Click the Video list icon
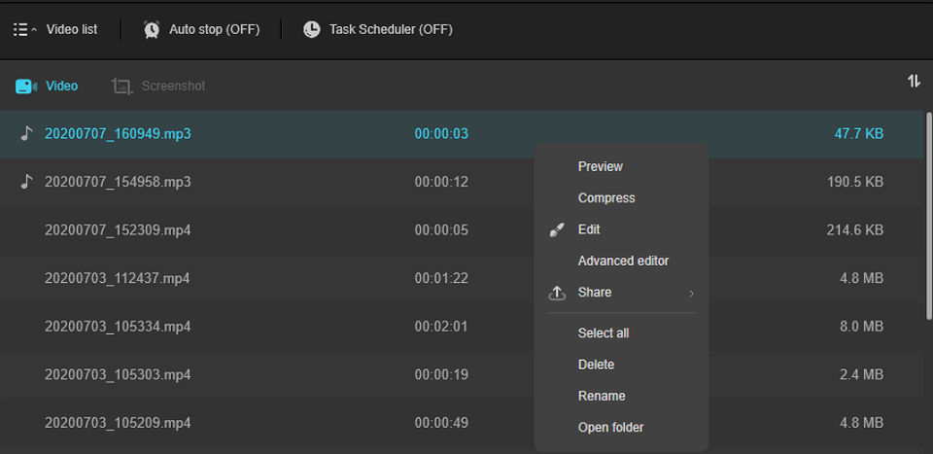Screen dimensions: 933x454 [20, 29]
